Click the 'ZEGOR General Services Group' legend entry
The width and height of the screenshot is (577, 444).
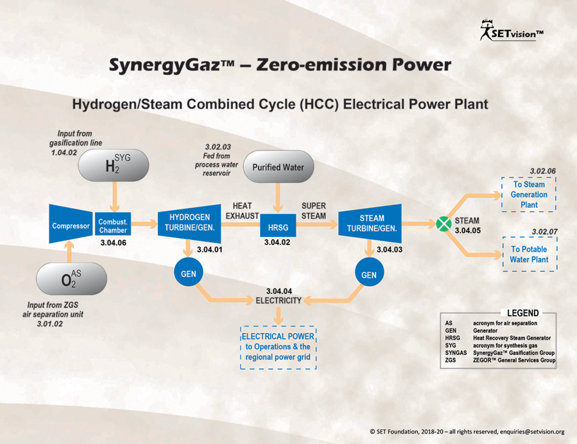514,360
